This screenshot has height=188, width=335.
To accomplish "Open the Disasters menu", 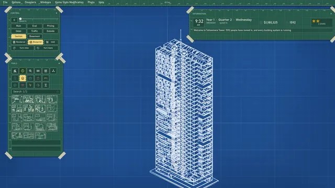I will pos(30,2).
